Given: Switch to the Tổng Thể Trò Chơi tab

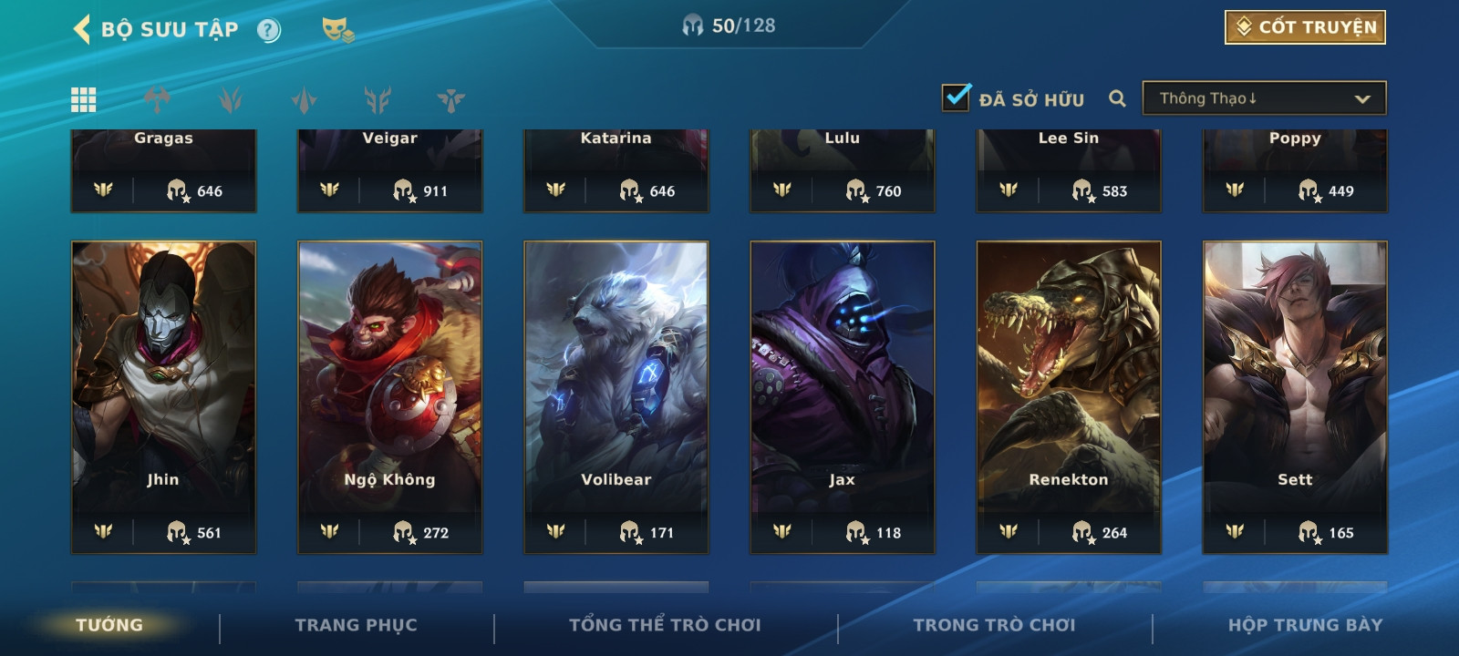Looking at the screenshot, I should coord(665,625).
